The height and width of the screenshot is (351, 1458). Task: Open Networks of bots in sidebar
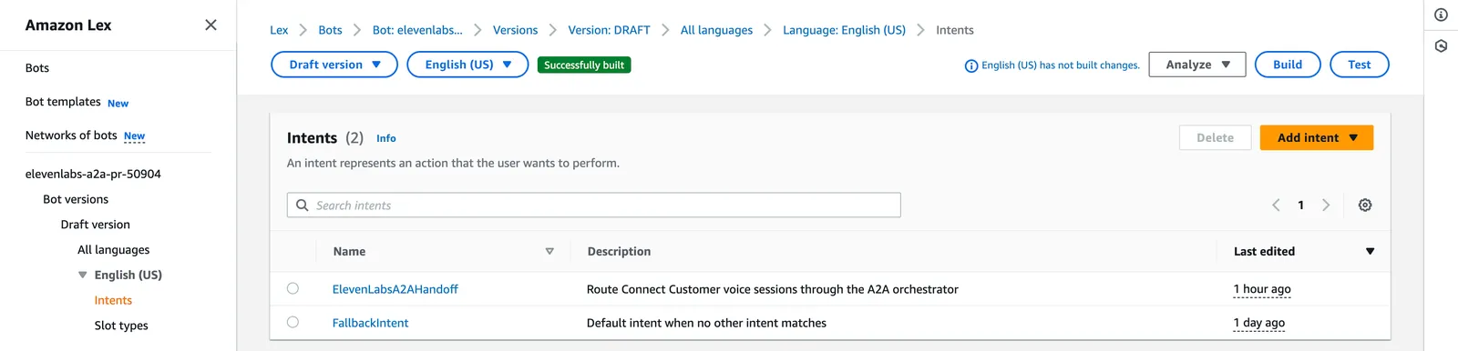pyautogui.click(x=71, y=135)
